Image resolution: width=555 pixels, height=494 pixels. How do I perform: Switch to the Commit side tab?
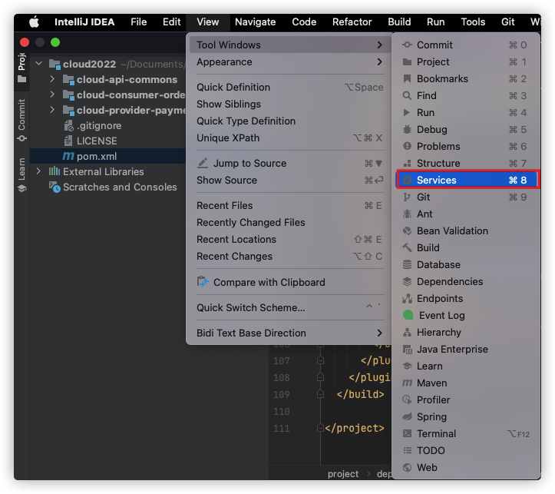(x=22, y=121)
